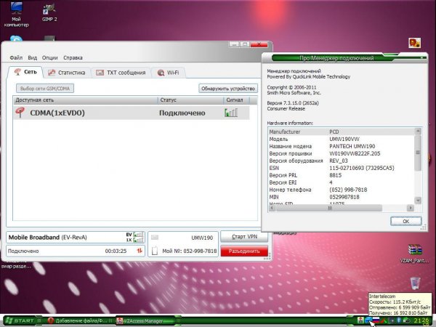436x327 pixels.
Task: Open the Вид menu
Action: click(32, 58)
